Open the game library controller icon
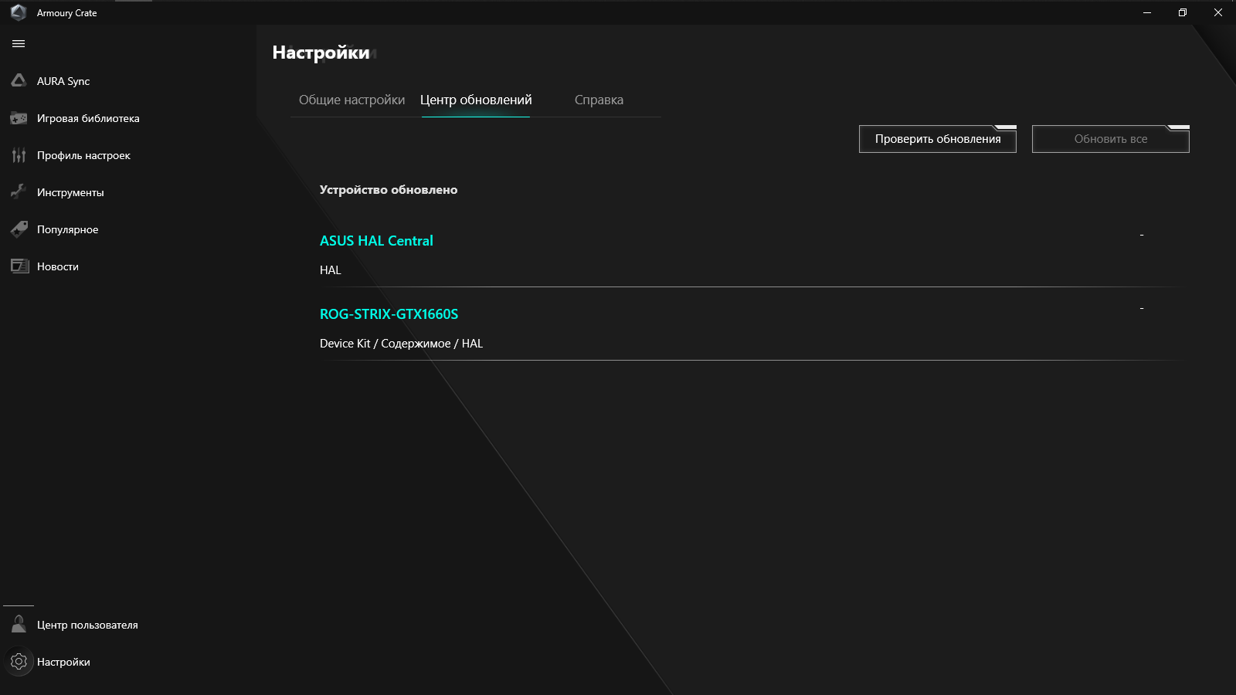The width and height of the screenshot is (1236, 695). coord(19,118)
